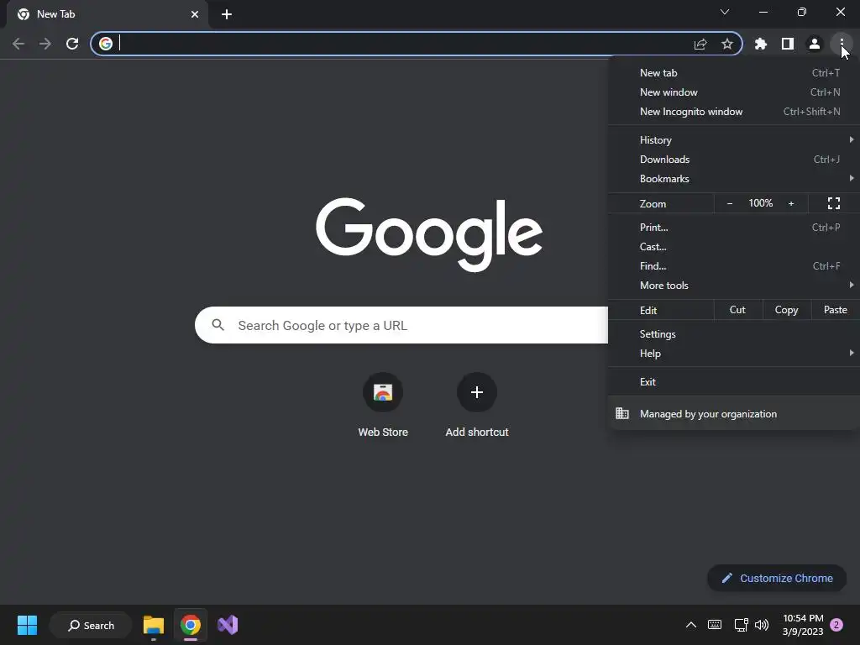Viewport: 860px width, 645px height.
Task: Click the Managed by your organization building icon
Action: pos(622,413)
